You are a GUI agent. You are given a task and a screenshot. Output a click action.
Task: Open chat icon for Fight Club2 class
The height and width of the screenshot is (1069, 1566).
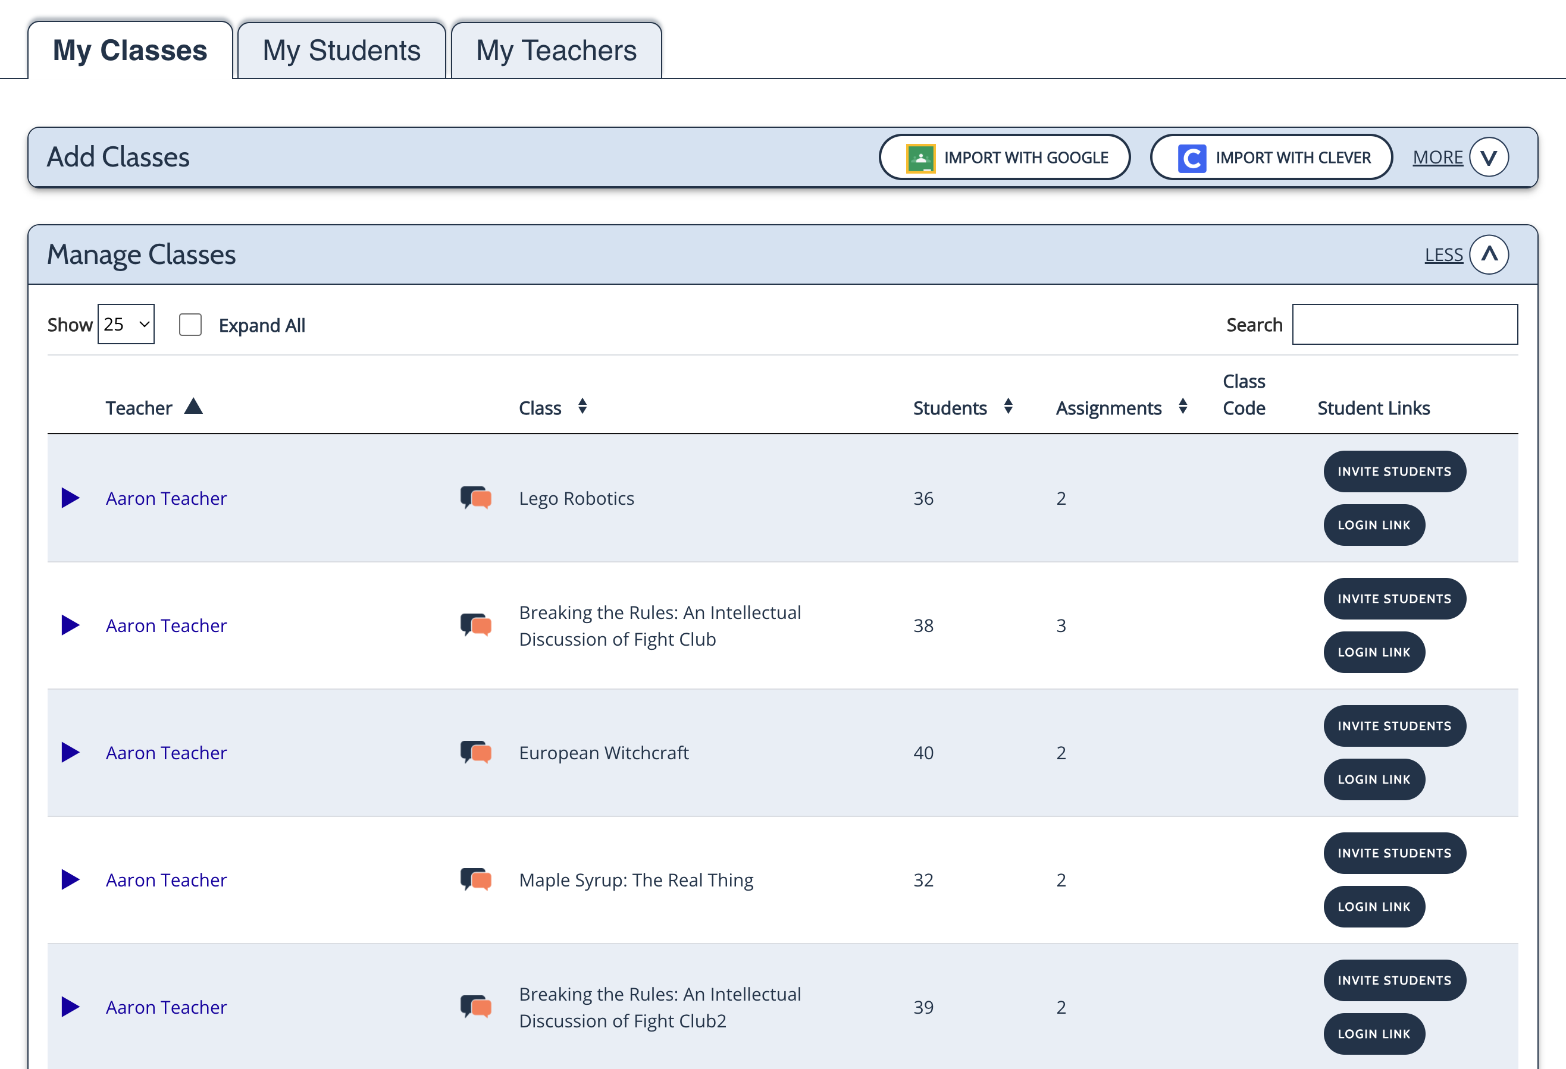[x=476, y=1007]
